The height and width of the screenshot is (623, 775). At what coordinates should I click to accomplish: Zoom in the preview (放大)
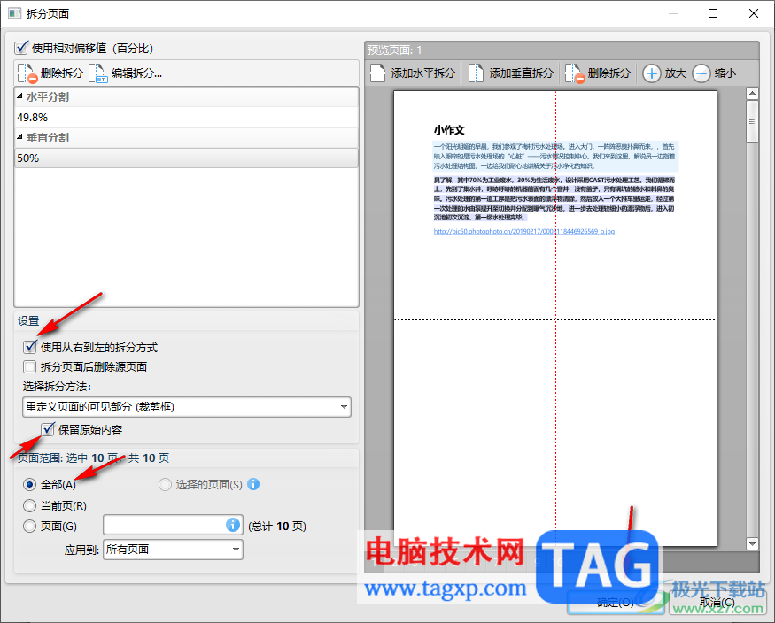click(665, 73)
